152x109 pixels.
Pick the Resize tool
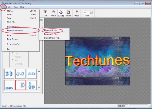point(68,13)
